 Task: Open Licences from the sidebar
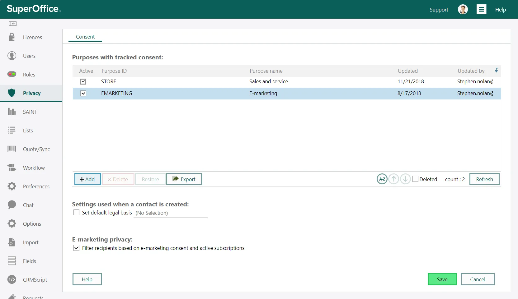pos(32,37)
